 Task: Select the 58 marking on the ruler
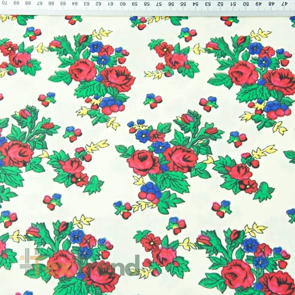point(147,4)
